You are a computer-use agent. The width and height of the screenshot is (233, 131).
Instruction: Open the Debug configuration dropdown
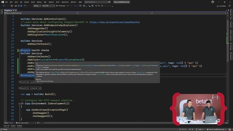click(37, 6)
